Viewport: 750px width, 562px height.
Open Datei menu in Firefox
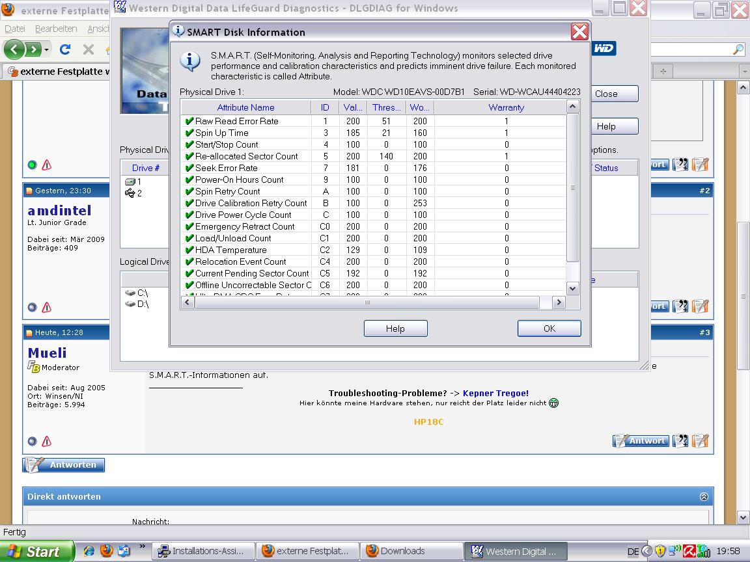coord(15,29)
